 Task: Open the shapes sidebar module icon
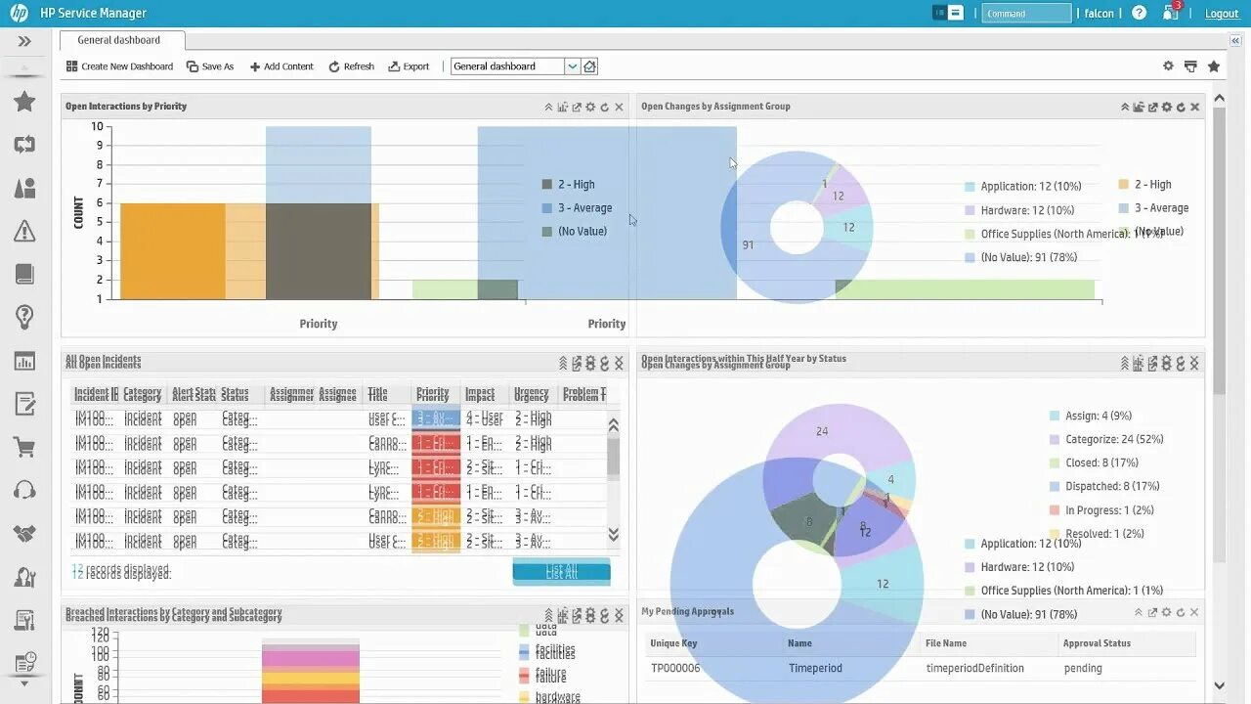pyautogui.click(x=24, y=188)
